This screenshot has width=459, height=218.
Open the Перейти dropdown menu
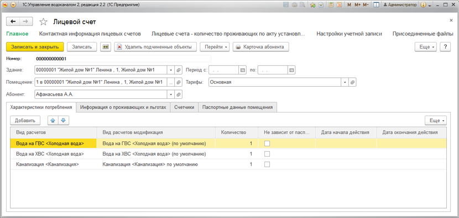pos(215,47)
